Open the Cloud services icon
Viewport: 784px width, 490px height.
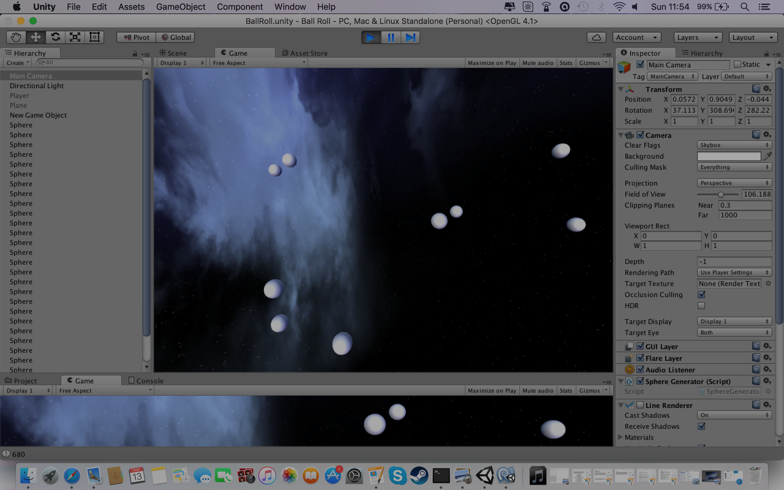596,37
